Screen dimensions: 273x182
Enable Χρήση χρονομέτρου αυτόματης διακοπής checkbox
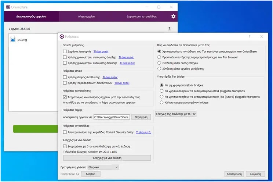point(65,63)
